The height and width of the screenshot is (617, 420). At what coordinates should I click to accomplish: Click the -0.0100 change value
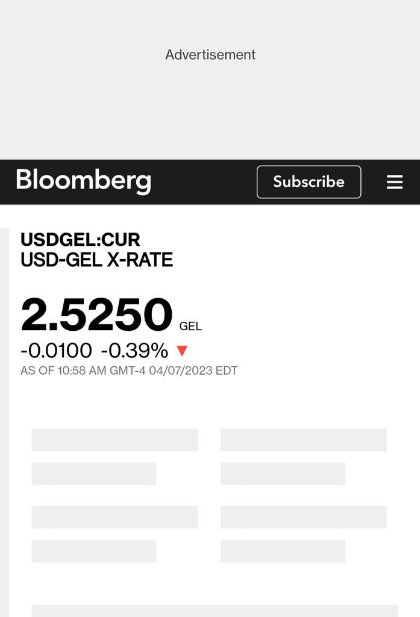[x=56, y=350]
